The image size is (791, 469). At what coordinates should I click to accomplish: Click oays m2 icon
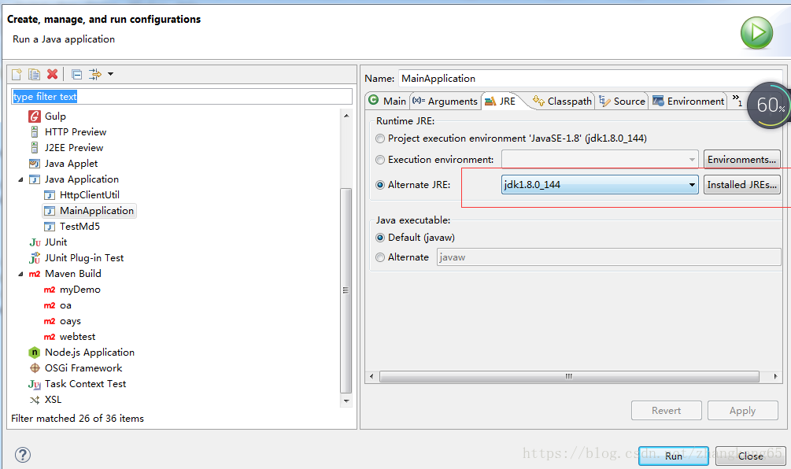click(x=50, y=321)
